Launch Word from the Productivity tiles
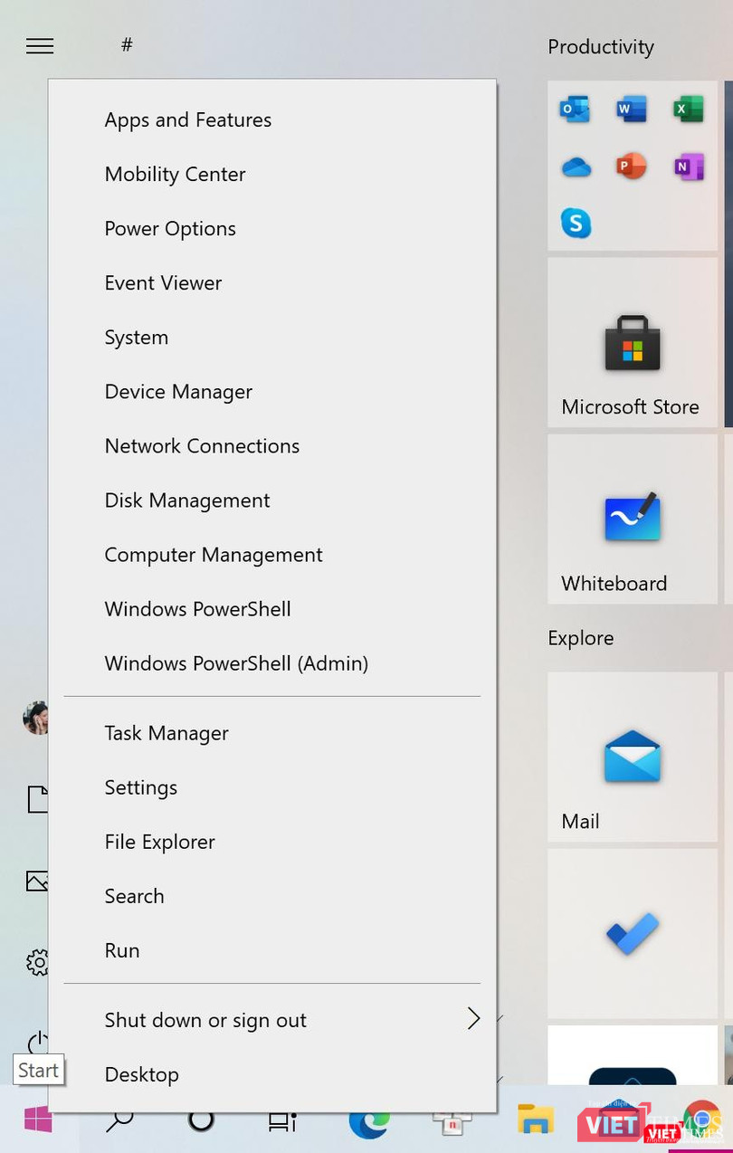This screenshot has width=733, height=1153. coord(632,110)
